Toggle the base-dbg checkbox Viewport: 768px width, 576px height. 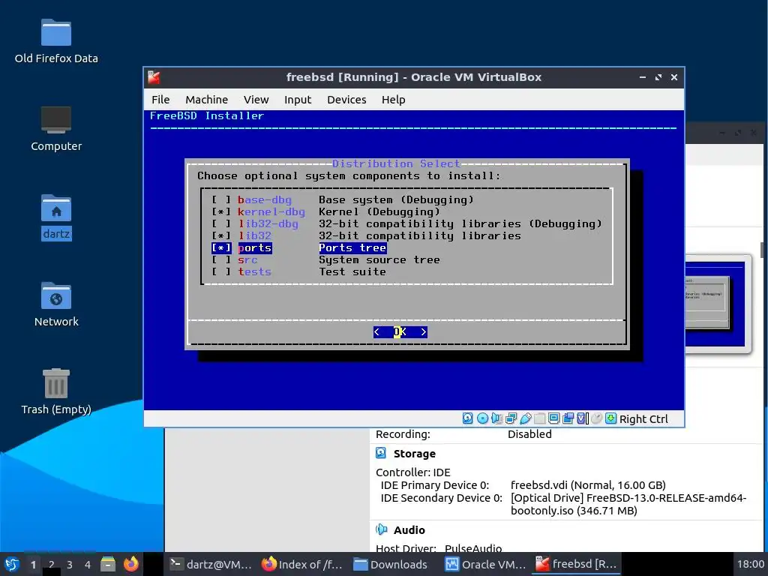coord(221,199)
